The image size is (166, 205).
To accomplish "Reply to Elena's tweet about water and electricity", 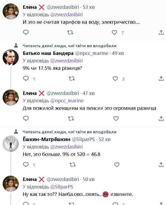I will pos(26,33).
